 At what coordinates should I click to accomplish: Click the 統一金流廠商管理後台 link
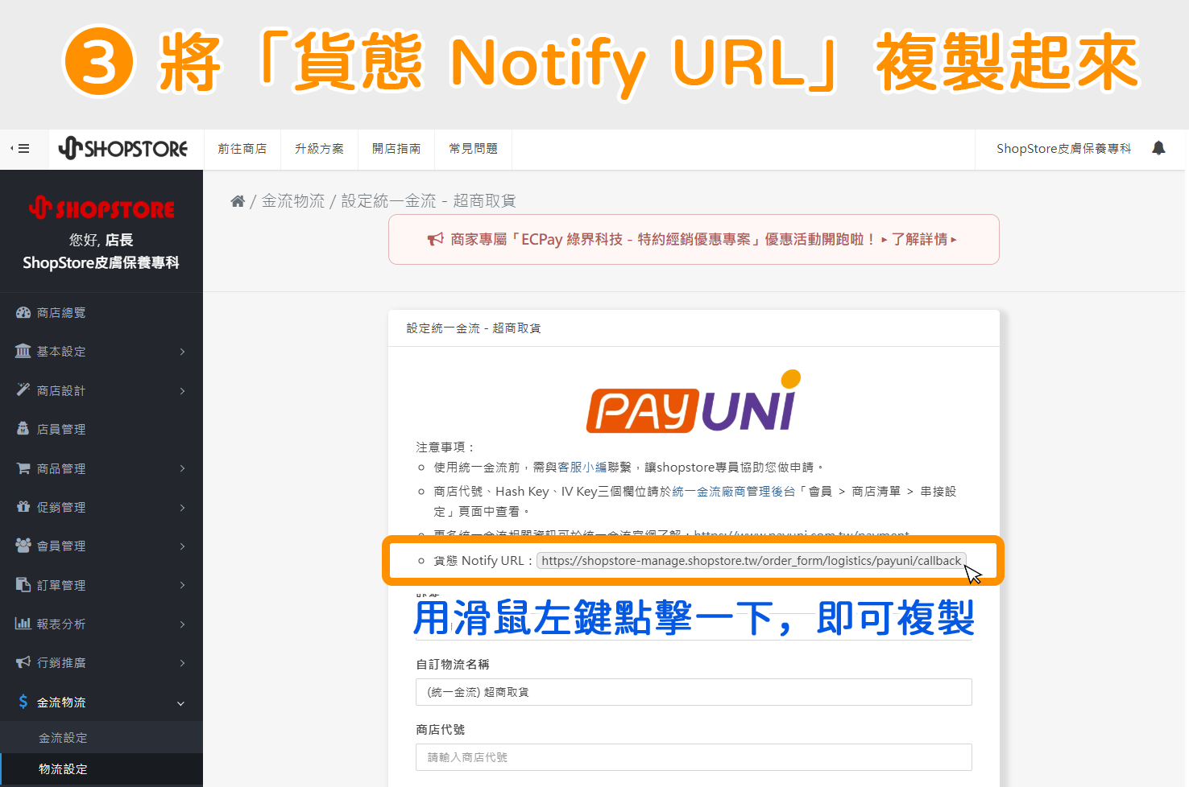[x=734, y=492]
